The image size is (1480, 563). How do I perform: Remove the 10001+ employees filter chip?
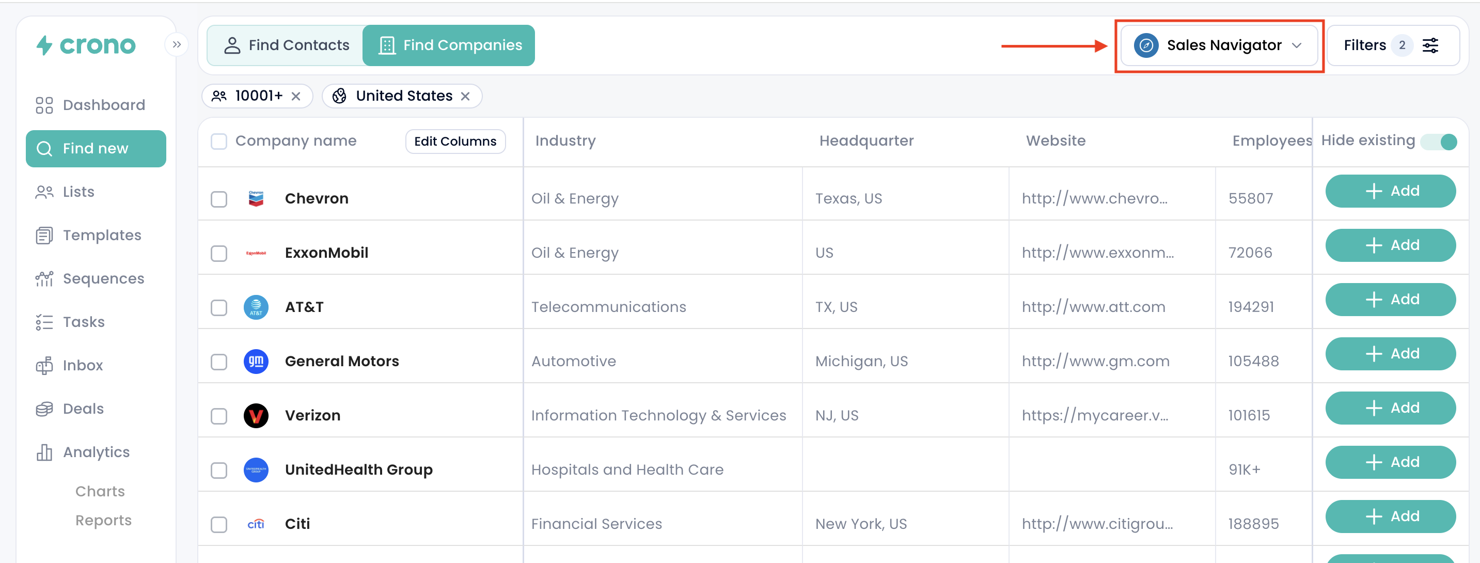[x=296, y=97]
